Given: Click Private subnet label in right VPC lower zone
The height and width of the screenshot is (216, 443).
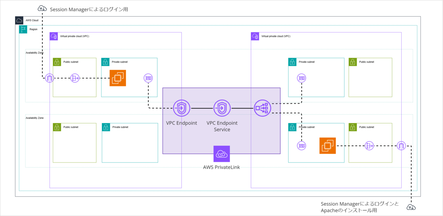Looking at the screenshot, I should pyautogui.click(x=307, y=127).
